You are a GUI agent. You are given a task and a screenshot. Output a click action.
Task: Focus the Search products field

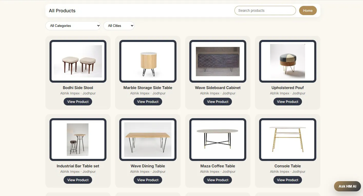pos(265,10)
